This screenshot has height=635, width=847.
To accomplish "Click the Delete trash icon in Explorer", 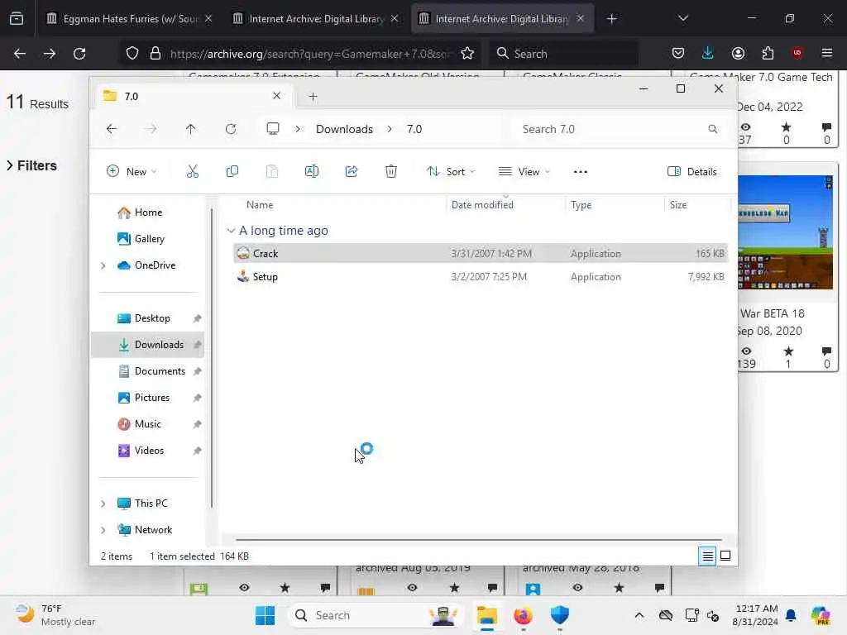I will [x=391, y=172].
